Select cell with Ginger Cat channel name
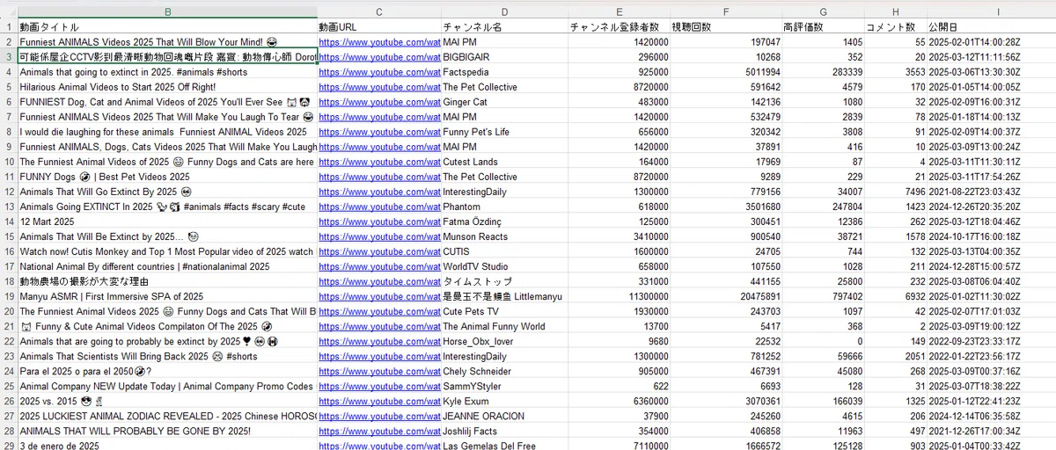 pyautogui.click(x=504, y=102)
